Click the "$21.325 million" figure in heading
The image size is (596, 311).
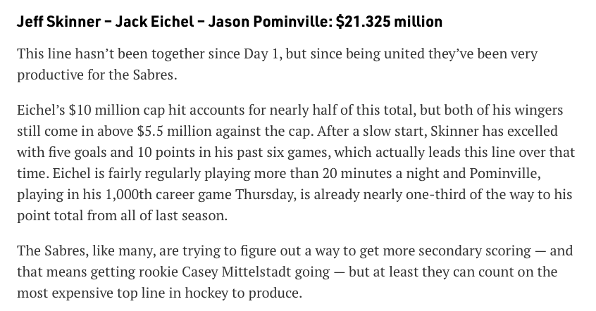pos(389,22)
